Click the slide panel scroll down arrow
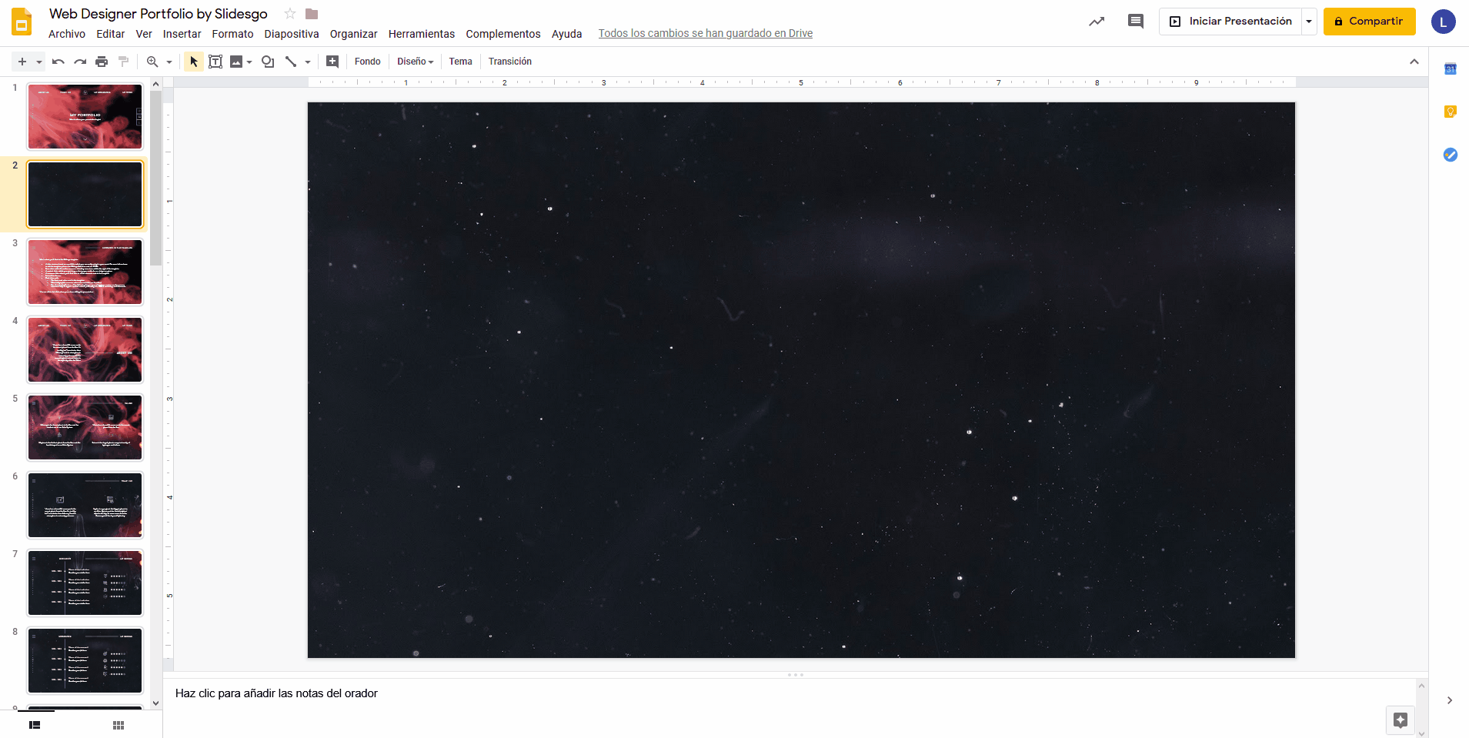This screenshot has height=738, width=1469. click(156, 703)
